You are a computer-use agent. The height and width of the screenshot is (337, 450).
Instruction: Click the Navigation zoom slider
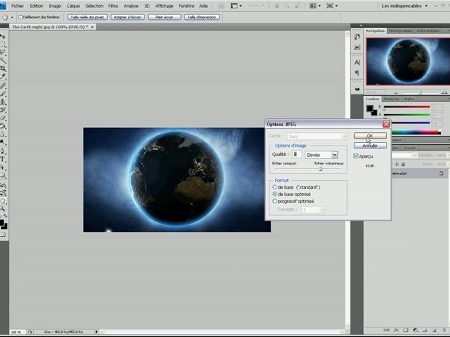coord(420,92)
